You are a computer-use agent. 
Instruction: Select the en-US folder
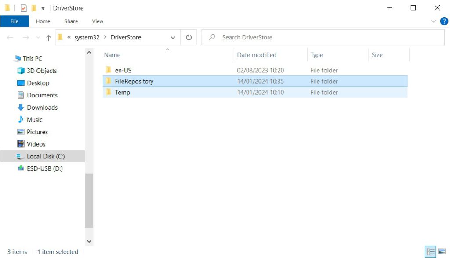pos(255,70)
